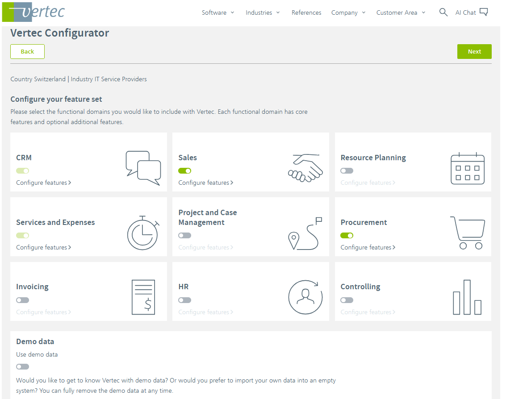Click the Controlling bar chart icon
The width and height of the screenshot is (506, 399).
point(467,297)
